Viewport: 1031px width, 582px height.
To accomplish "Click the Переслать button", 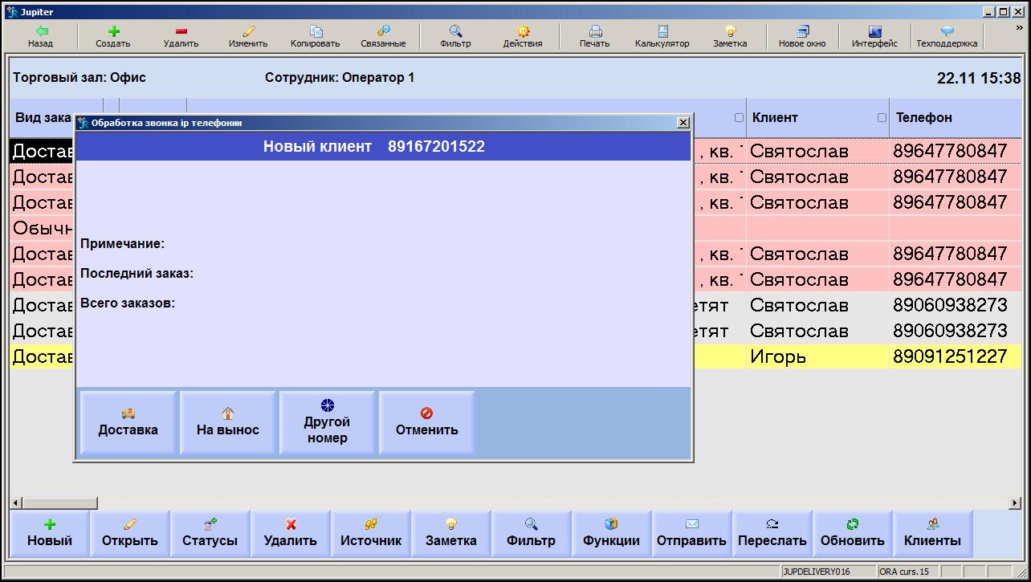I will point(772,533).
